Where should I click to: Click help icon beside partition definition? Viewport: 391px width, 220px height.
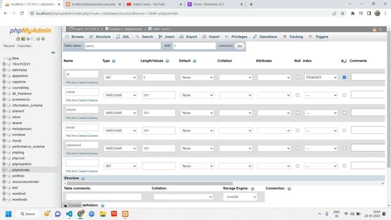(103, 205)
